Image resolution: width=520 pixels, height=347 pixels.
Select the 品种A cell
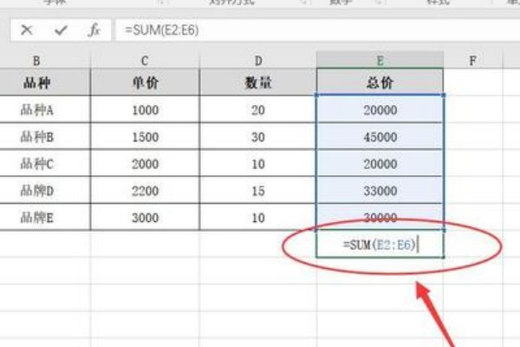click(45, 109)
